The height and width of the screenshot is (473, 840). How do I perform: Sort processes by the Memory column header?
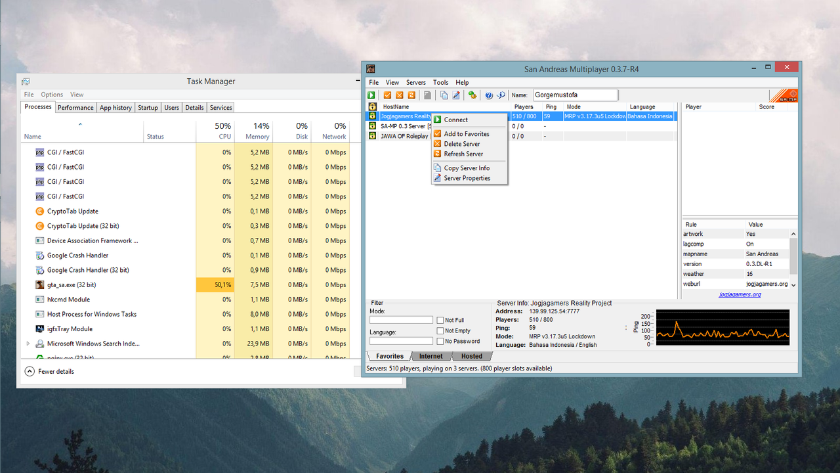point(253,131)
